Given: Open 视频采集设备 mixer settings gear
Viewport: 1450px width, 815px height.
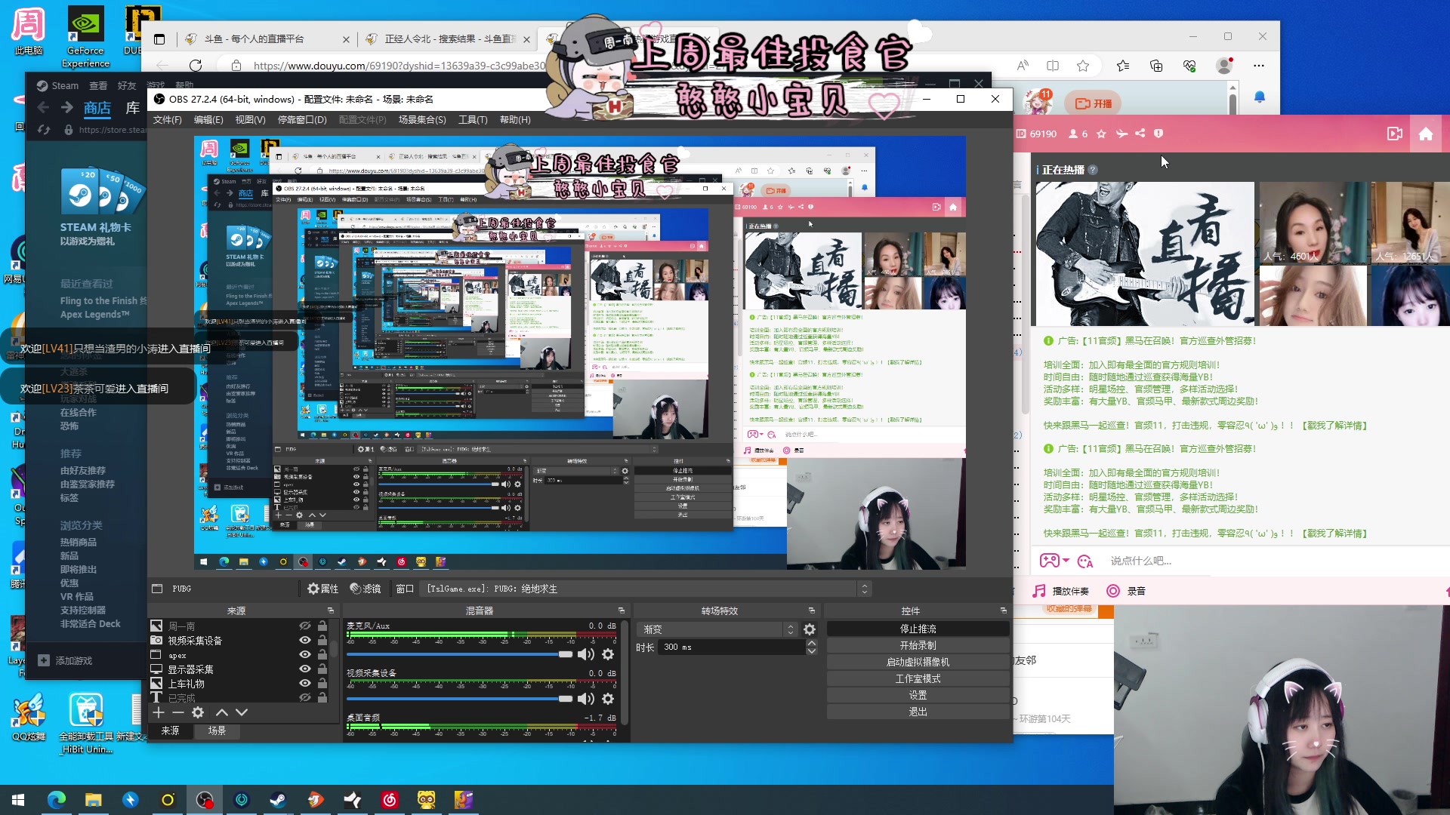Looking at the screenshot, I should pyautogui.click(x=608, y=700).
